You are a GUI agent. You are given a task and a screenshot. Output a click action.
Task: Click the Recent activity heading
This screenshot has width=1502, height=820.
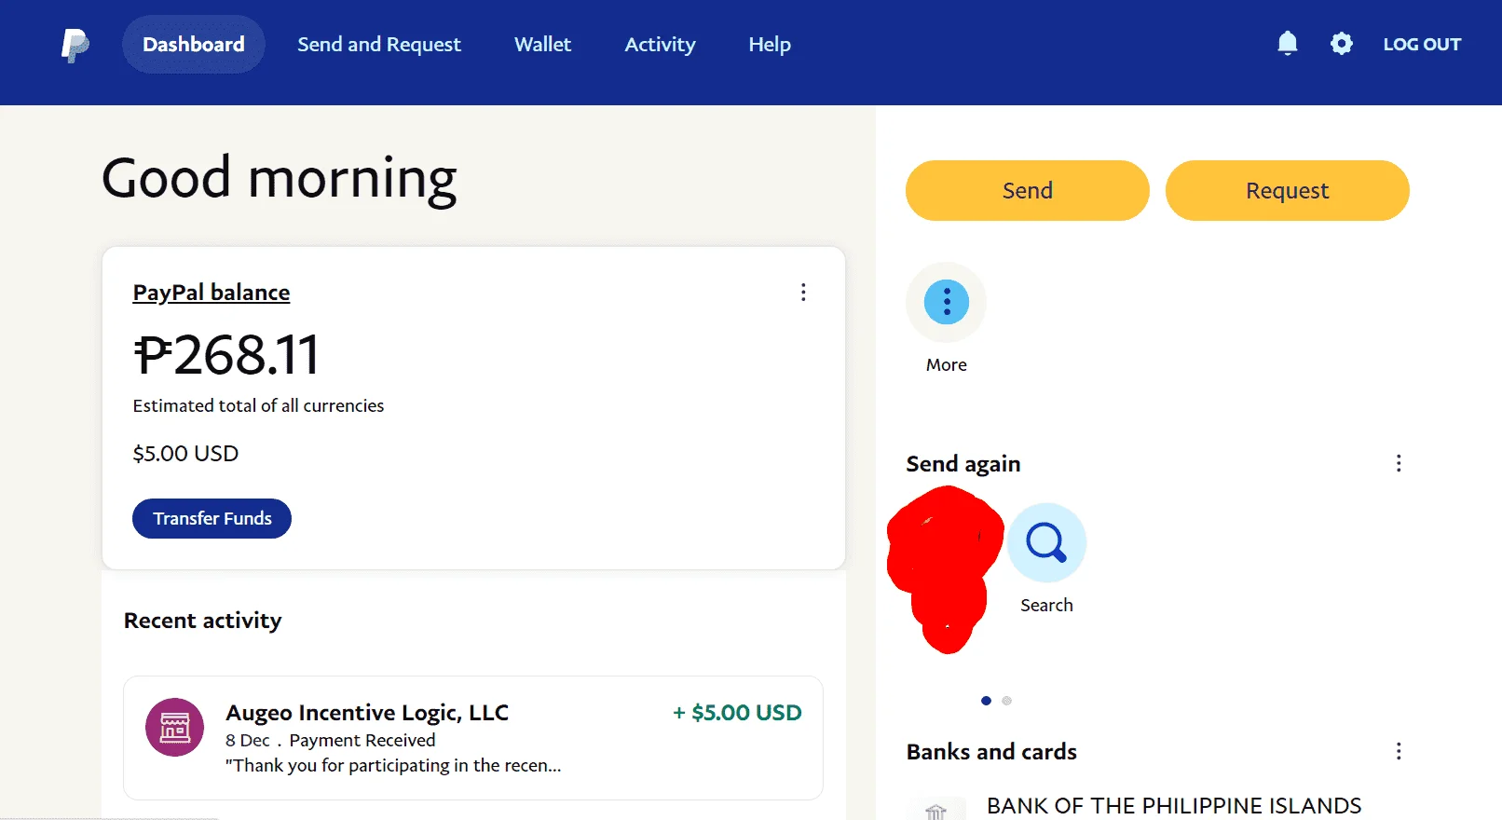[x=203, y=621]
